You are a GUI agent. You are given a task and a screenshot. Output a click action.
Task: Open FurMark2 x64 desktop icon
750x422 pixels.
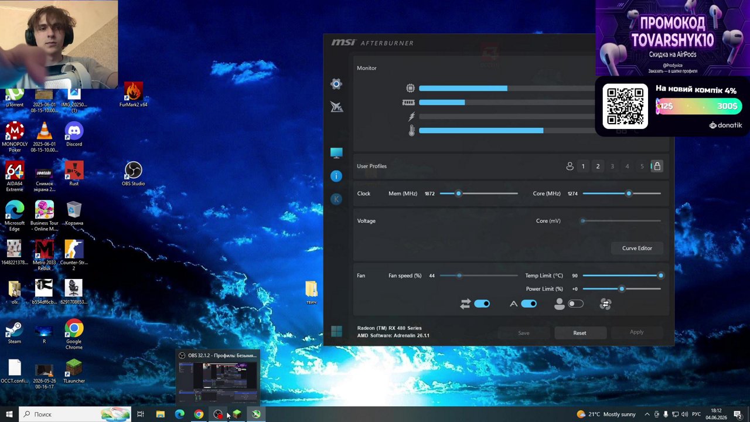[133, 95]
